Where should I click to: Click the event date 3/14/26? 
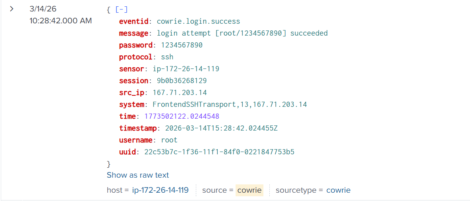(43, 9)
